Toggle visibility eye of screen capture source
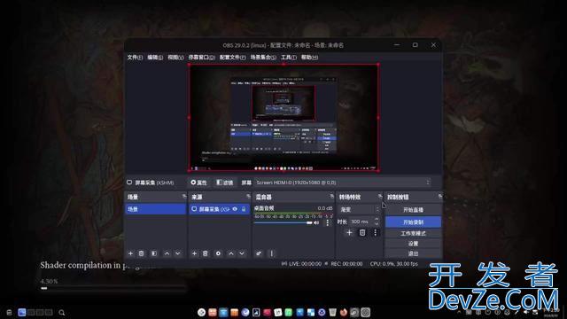Screen dimensions: 567x319 (x=235, y=209)
